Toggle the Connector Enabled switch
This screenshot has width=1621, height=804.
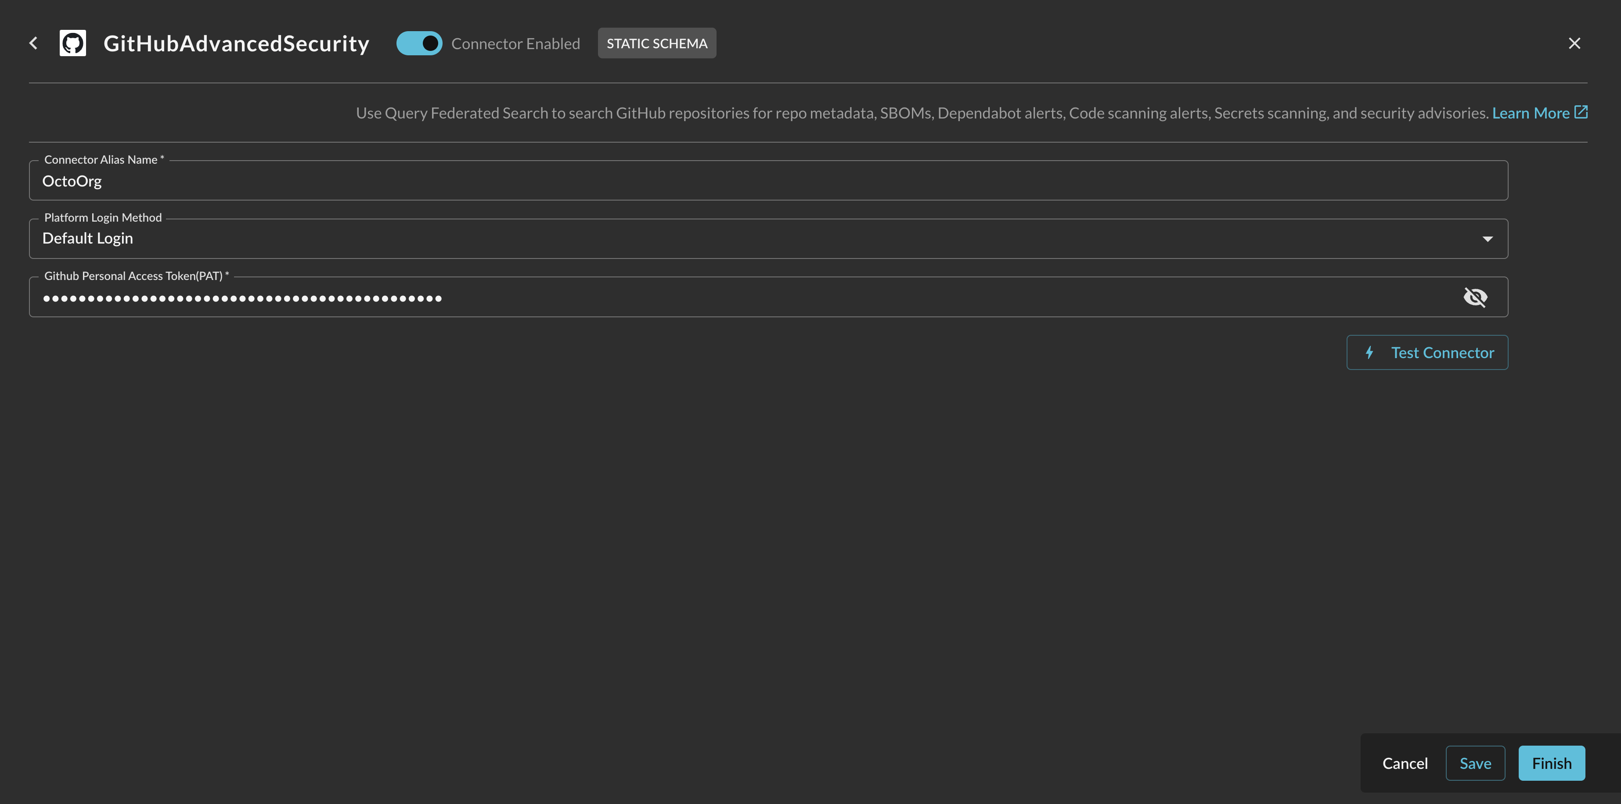point(419,43)
